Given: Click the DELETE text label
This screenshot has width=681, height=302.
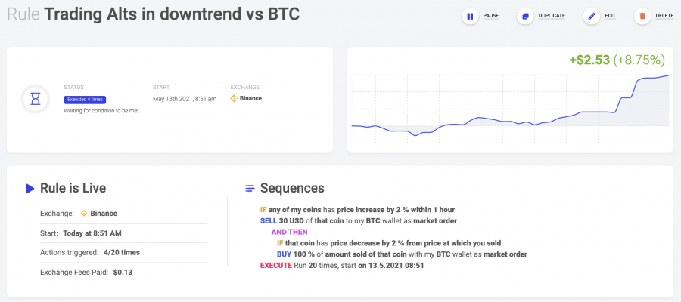Looking at the screenshot, I should click(x=664, y=16).
